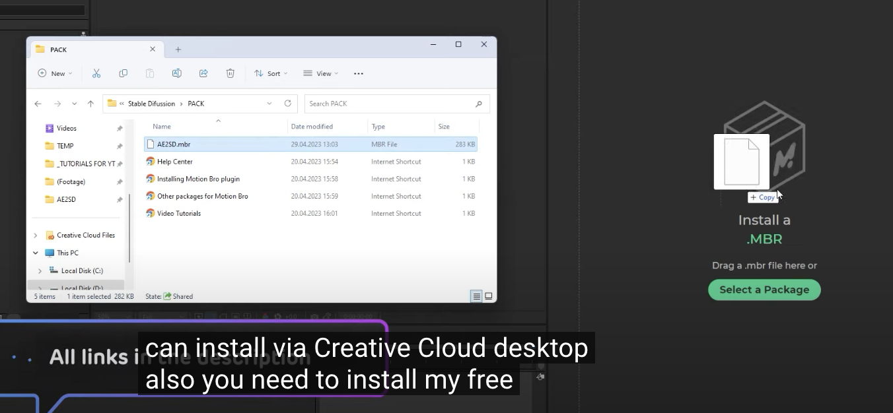
Task: Open recent locations chevron dropdown
Action: pos(74,104)
